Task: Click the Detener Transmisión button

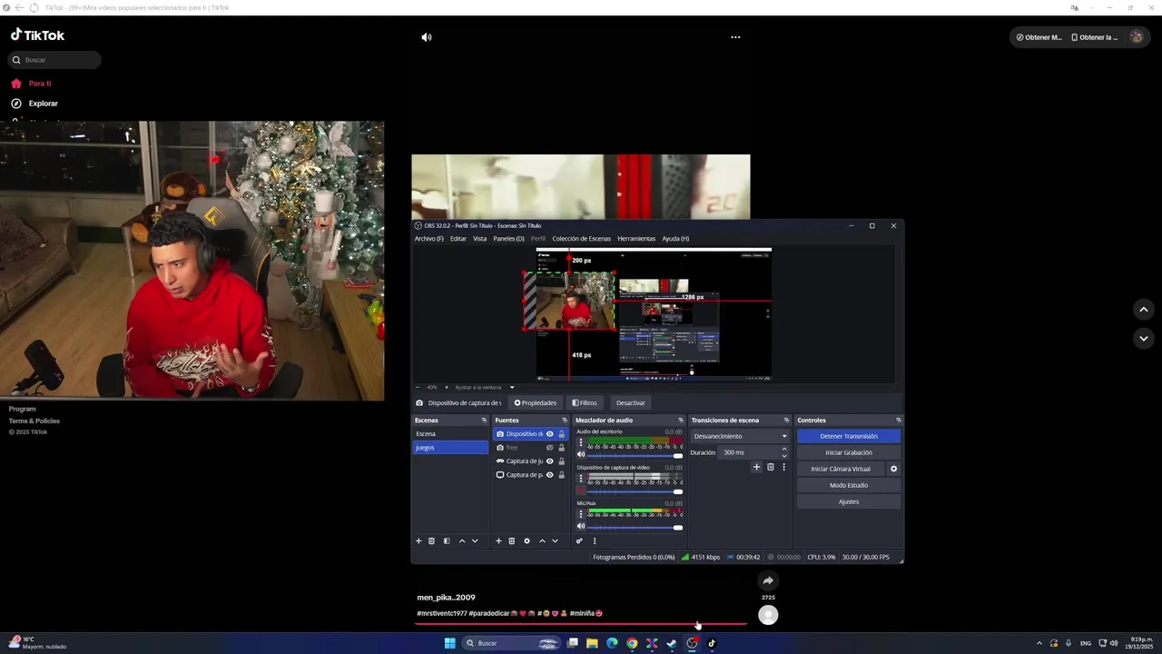Action: [849, 436]
